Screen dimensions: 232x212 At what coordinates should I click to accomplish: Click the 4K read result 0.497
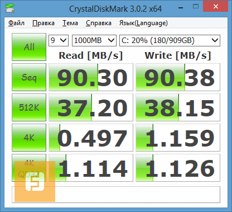[x=91, y=138]
